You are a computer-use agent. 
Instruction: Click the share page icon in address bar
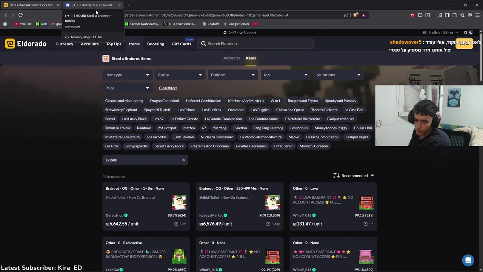point(346,15)
